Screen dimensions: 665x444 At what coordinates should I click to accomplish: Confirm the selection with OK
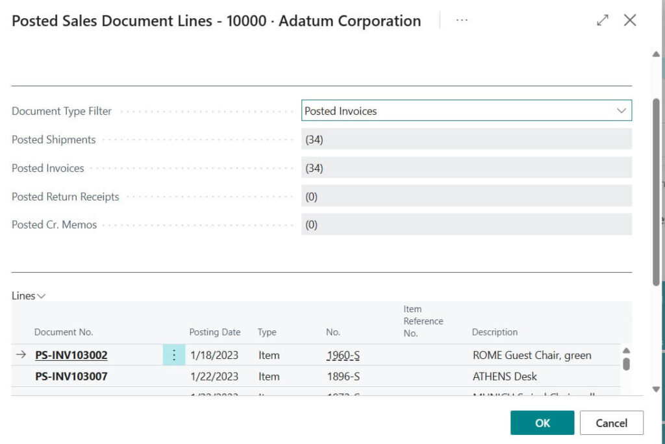point(542,422)
